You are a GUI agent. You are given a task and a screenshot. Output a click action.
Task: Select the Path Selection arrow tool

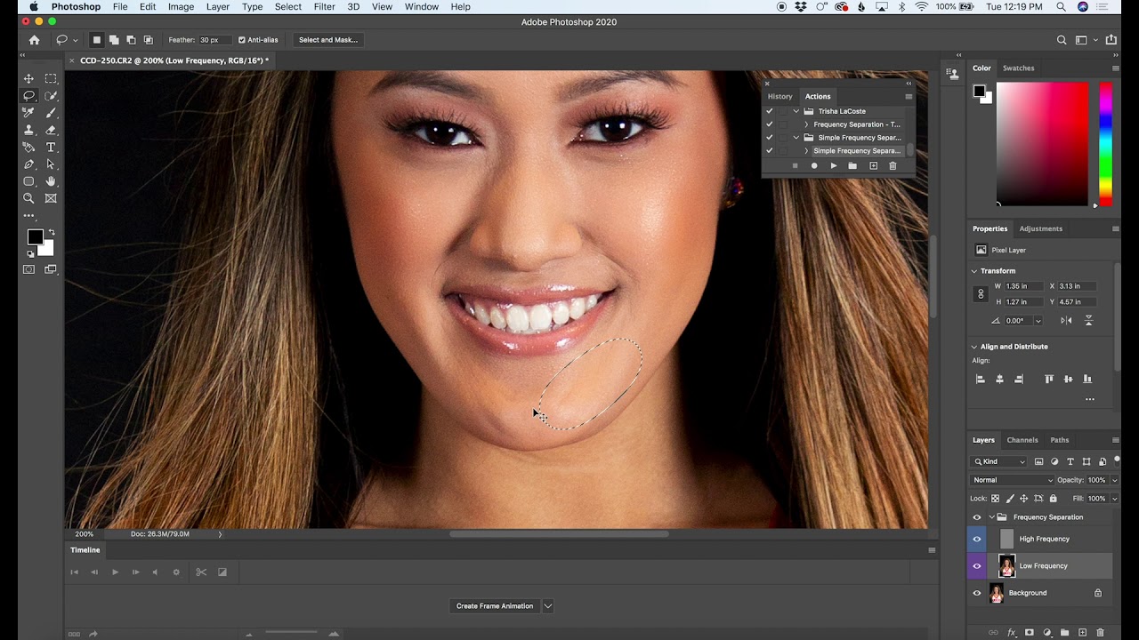click(x=51, y=164)
